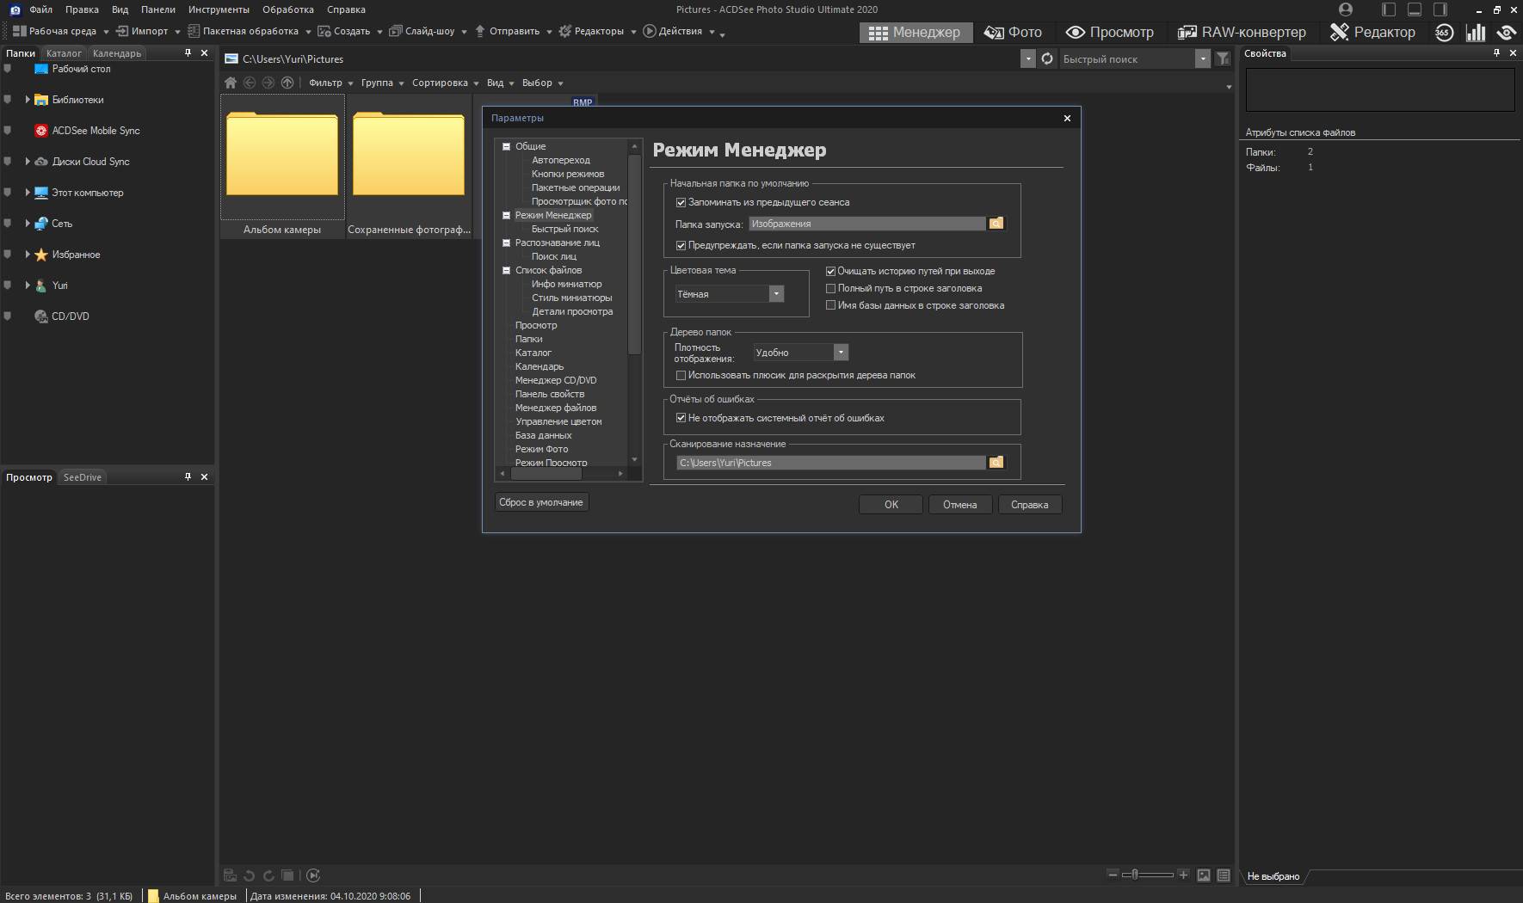Open the path history dropdown arrow
Screen dimensions: 1523x903
pos(1027,58)
